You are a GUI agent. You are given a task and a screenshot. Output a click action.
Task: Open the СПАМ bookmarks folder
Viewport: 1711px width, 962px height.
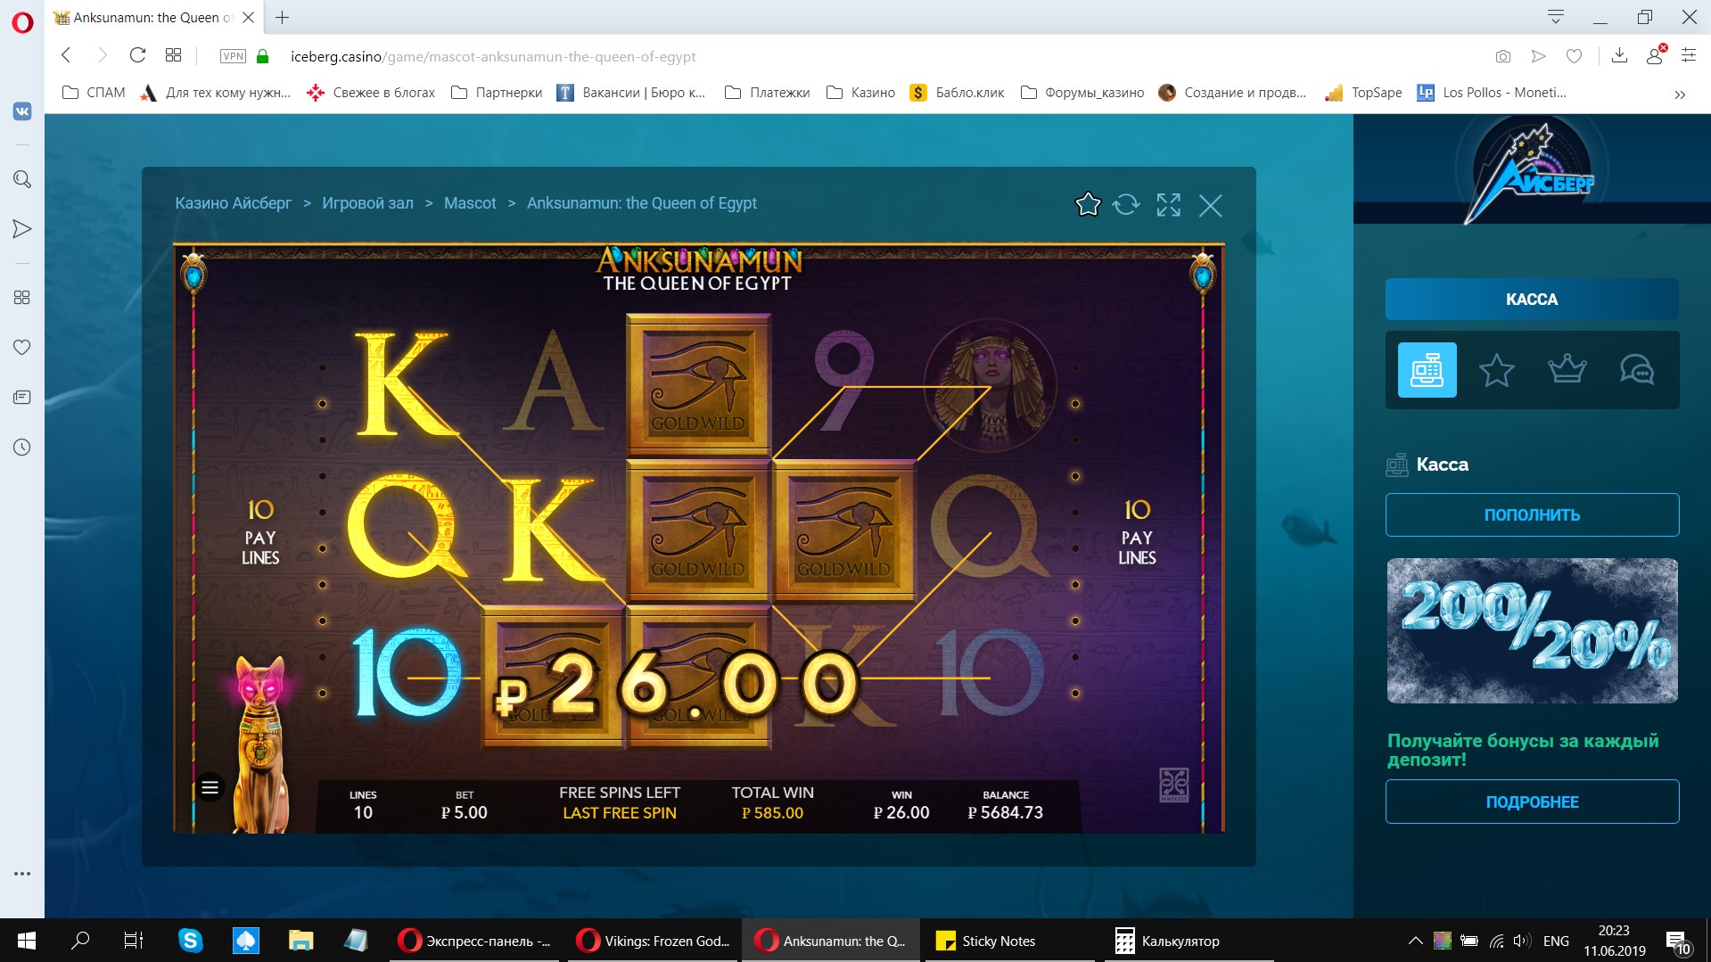coord(94,93)
